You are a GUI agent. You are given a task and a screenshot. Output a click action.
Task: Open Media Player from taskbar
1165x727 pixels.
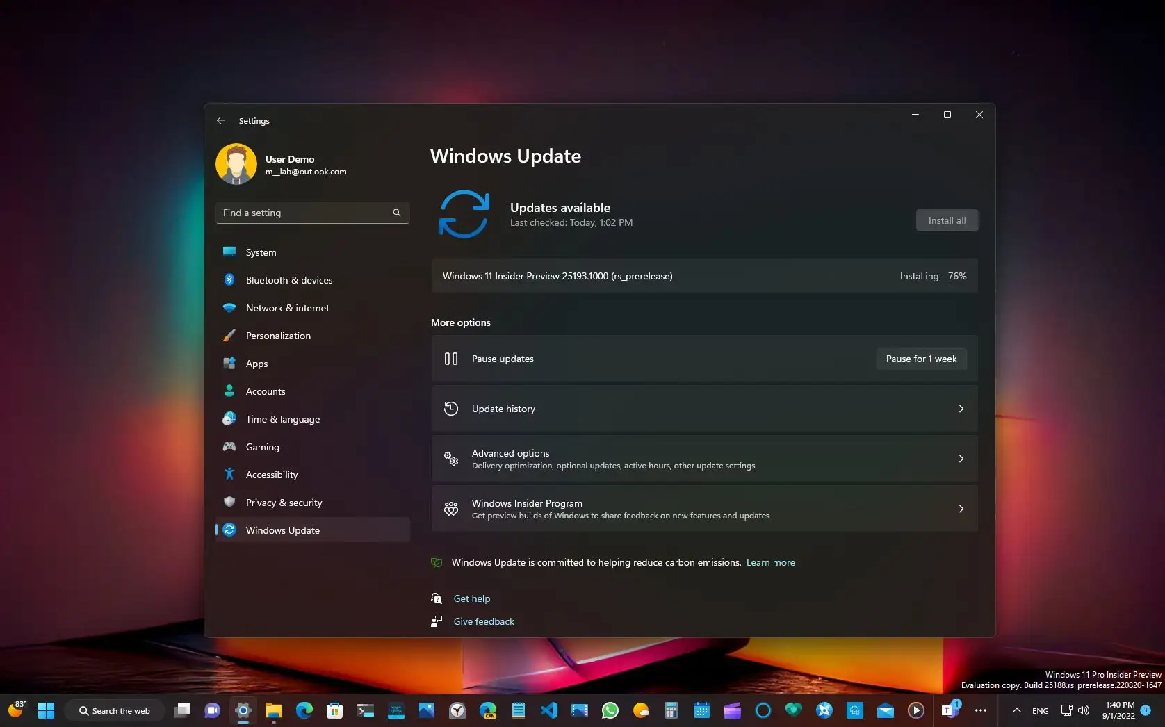coord(915,710)
